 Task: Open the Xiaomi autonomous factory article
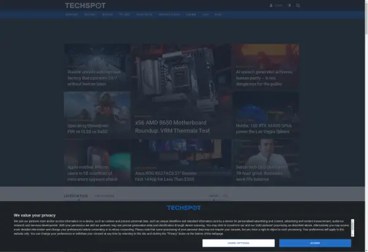(x=94, y=78)
